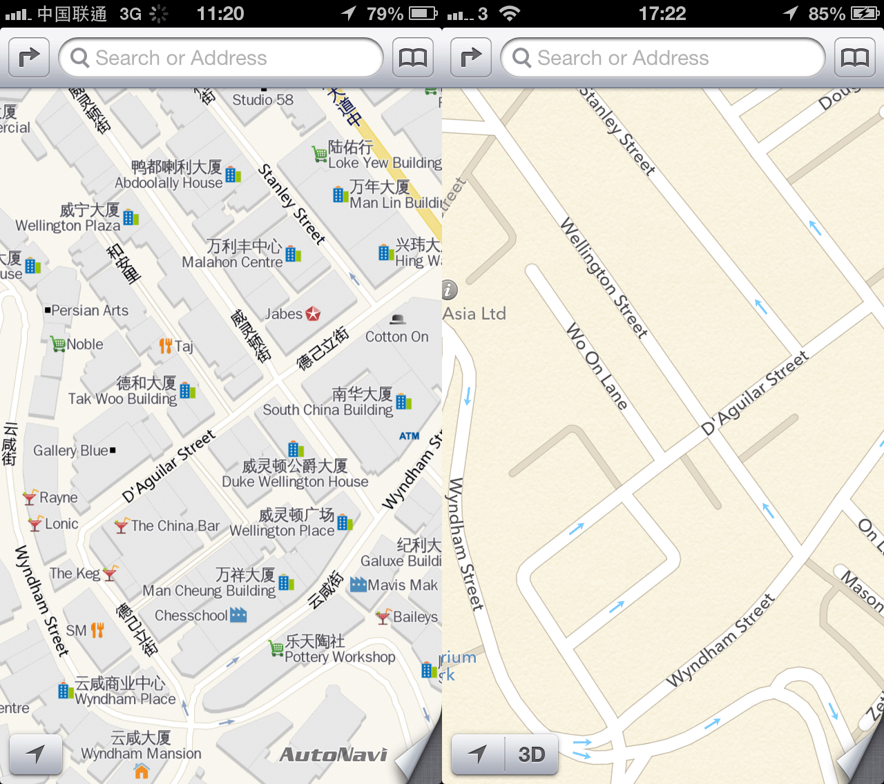Tap the directions arrow on right map
The height and width of the screenshot is (784, 884).
[471, 58]
